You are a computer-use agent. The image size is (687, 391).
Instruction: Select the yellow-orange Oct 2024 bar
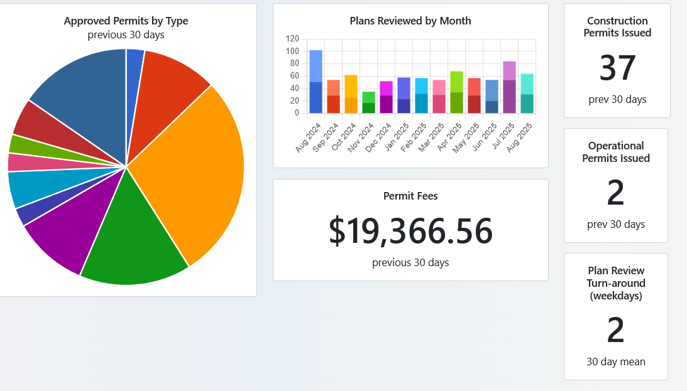[351, 94]
